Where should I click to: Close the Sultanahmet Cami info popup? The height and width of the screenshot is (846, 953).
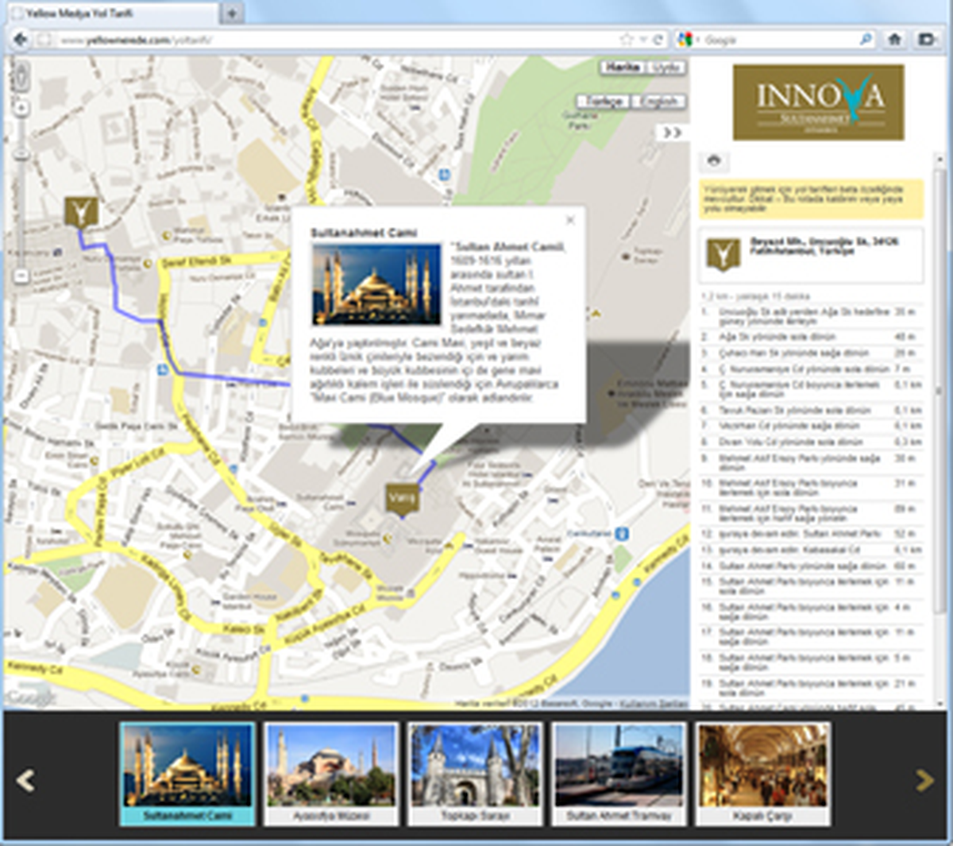pyautogui.click(x=569, y=221)
